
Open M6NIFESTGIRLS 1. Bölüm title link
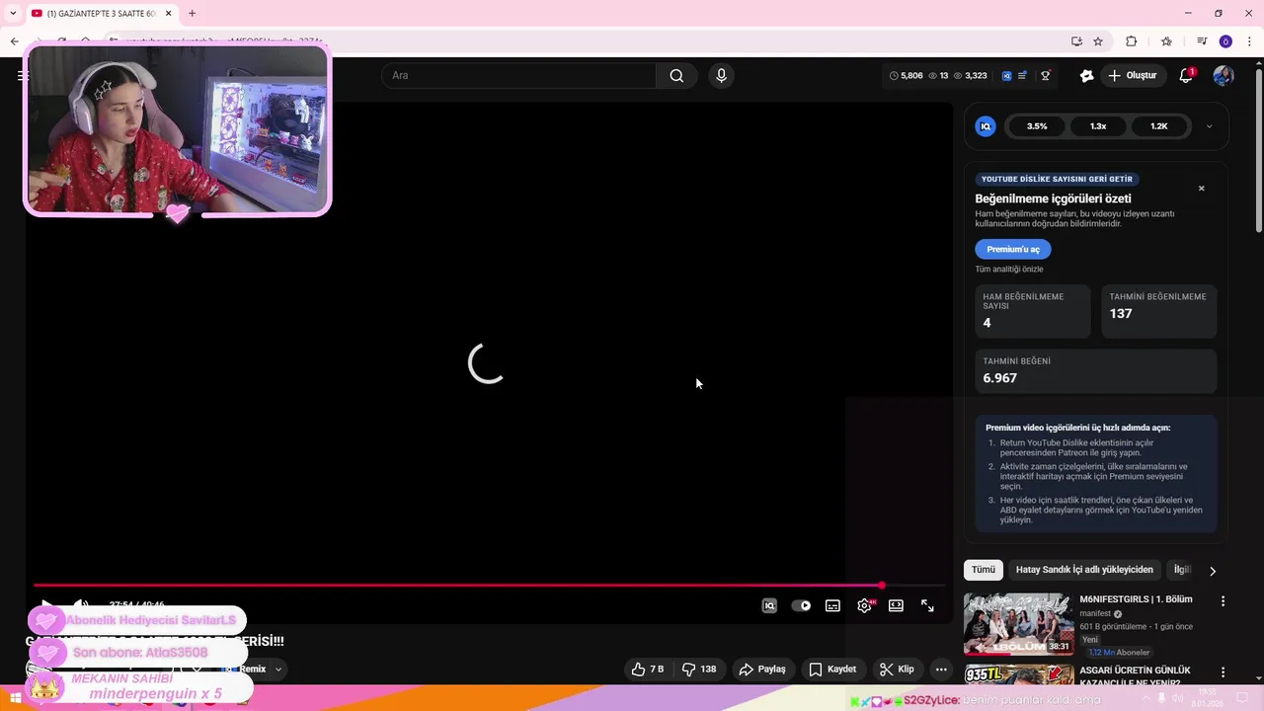pos(1136,599)
